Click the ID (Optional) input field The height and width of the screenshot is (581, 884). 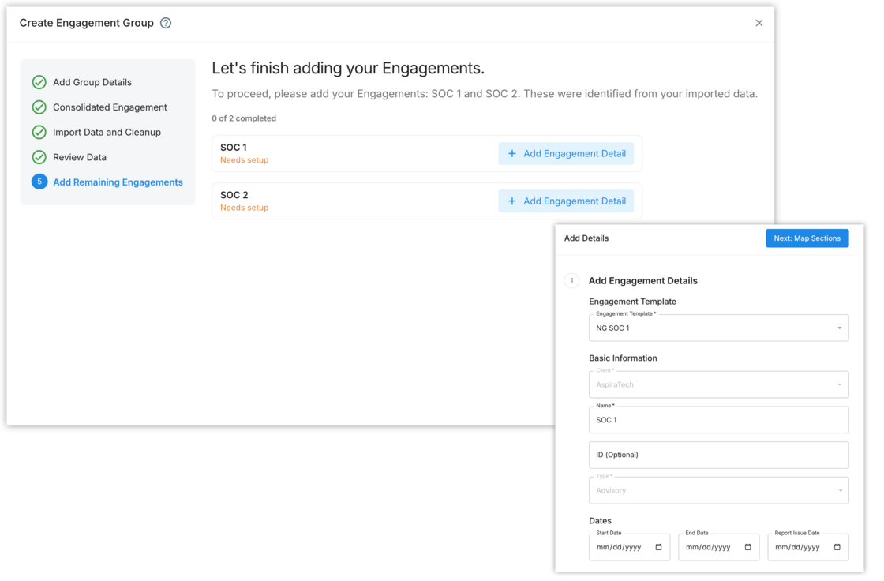[x=718, y=455]
